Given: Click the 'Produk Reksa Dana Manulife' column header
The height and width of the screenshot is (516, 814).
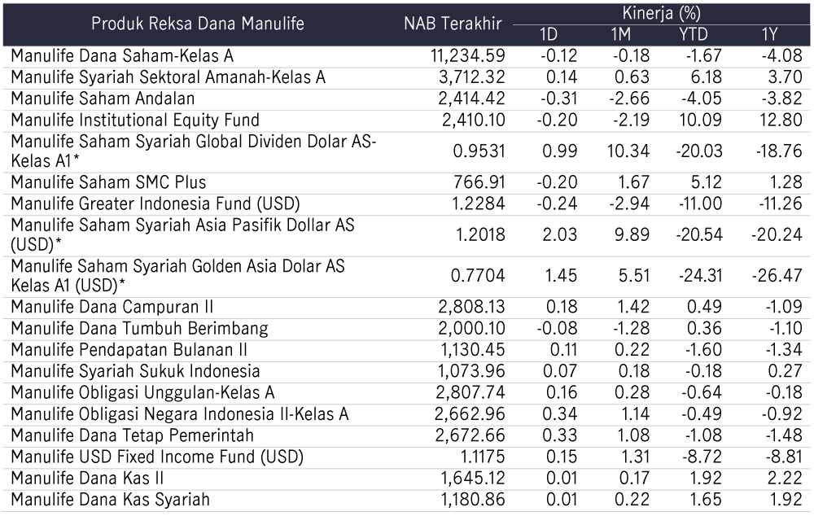Looking at the screenshot, I should (197, 24).
